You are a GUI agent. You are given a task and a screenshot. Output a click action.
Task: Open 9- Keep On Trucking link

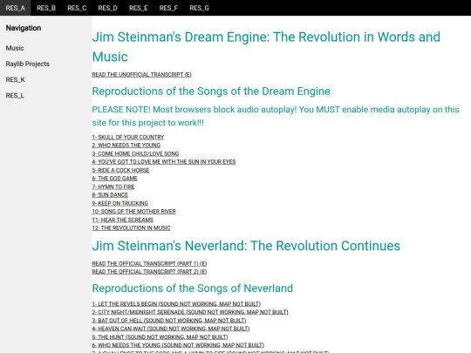119,203
